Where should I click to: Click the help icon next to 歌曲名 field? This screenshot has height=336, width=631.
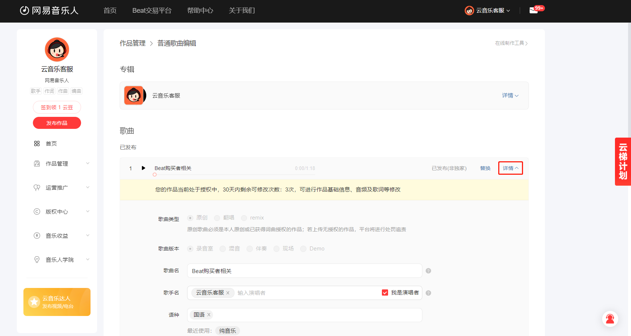[428, 271]
